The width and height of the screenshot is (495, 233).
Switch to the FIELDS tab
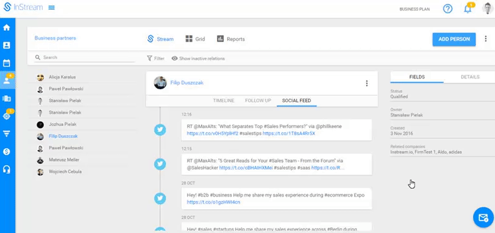tap(417, 77)
